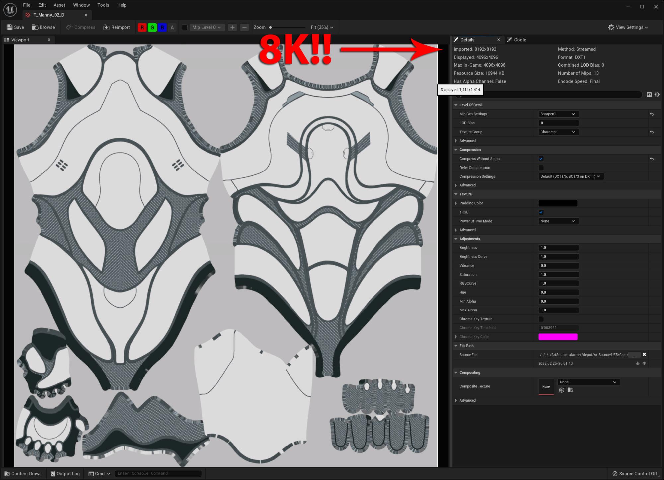
Task: Toggle the blue channel B button
Action: 162,28
